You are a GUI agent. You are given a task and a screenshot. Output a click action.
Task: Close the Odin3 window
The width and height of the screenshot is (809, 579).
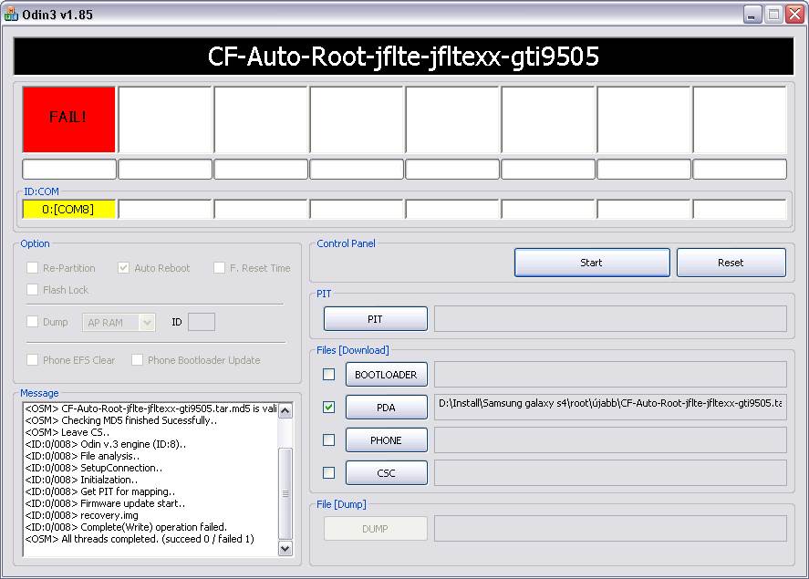[x=794, y=15]
